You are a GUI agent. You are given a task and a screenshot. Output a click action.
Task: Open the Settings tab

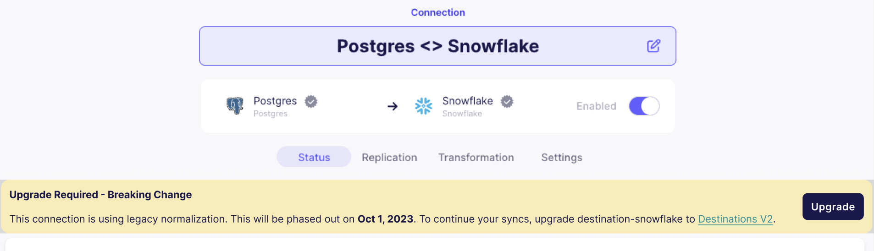561,157
